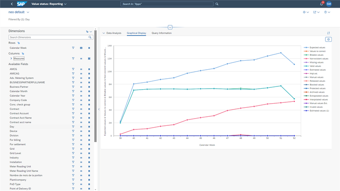
Task: Expand the Measures tree node
Action: tap(11, 58)
